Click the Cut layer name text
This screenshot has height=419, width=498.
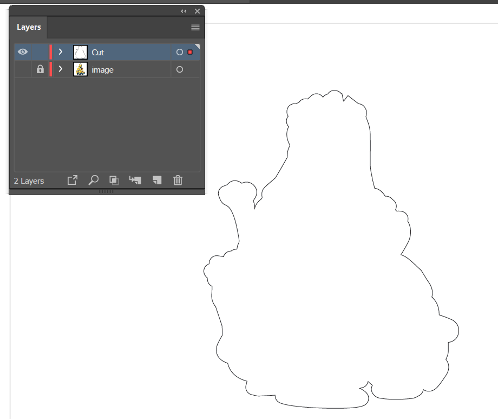click(x=98, y=52)
